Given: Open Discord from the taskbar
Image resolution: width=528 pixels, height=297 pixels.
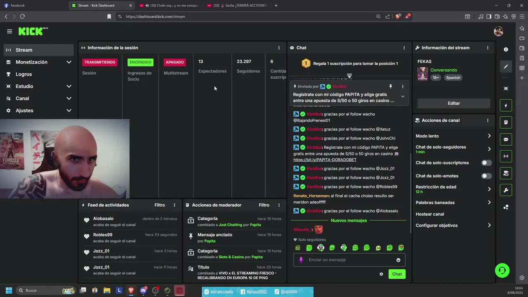Looking at the screenshot, I should click(x=143, y=290).
